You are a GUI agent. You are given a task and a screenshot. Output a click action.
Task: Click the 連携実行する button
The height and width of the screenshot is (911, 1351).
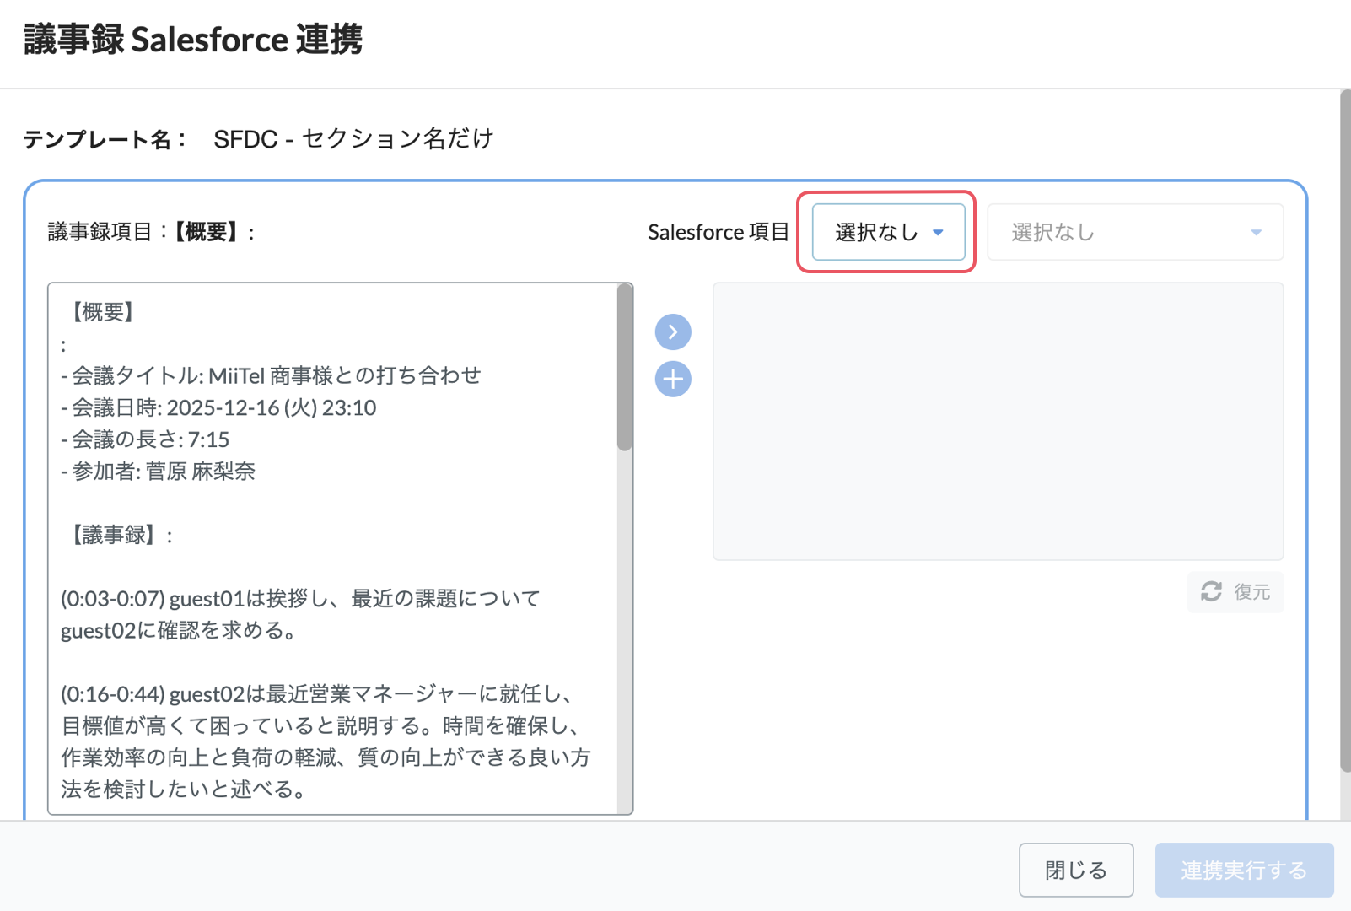pos(1244,870)
